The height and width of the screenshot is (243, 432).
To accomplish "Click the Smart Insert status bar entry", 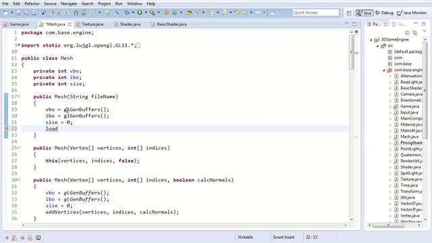I will click(x=283, y=237).
